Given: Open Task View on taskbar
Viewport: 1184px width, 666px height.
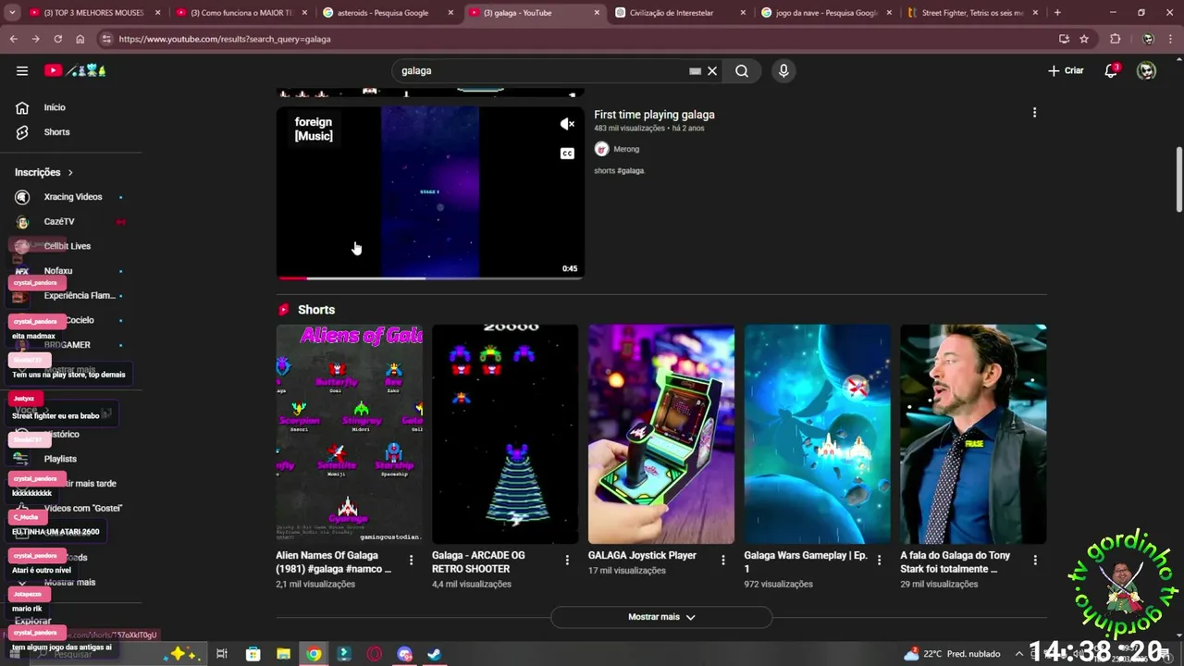Looking at the screenshot, I should tap(222, 654).
